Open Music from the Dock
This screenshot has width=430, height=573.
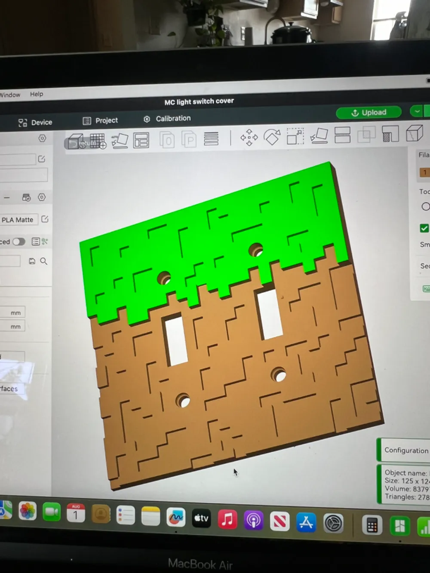227,519
